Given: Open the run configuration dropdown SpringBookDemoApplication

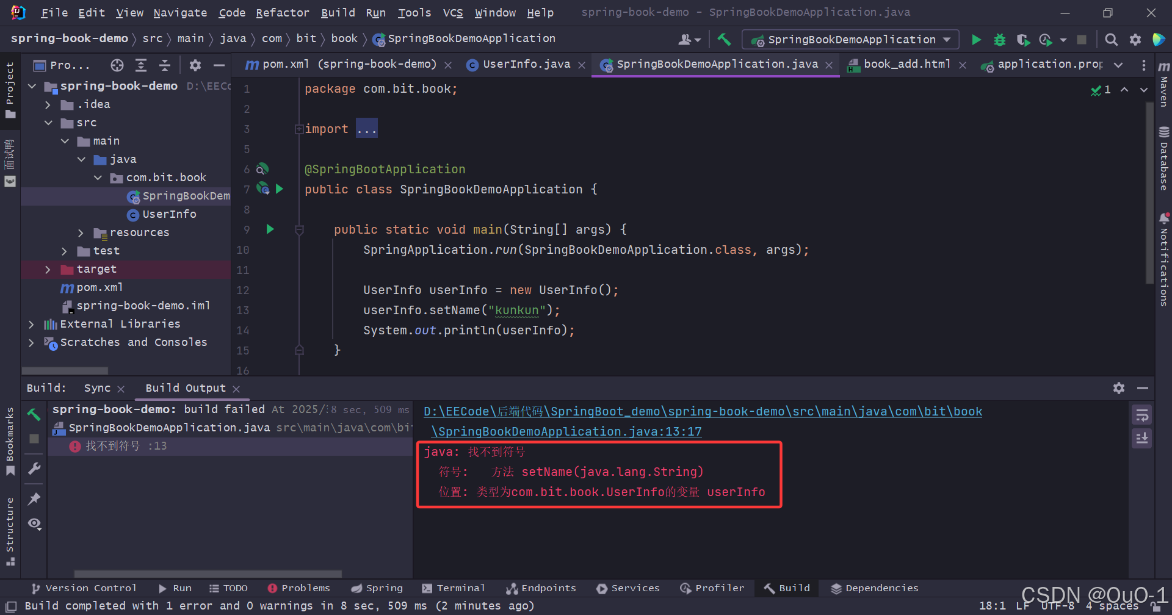Looking at the screenshot, I should 850,40.
